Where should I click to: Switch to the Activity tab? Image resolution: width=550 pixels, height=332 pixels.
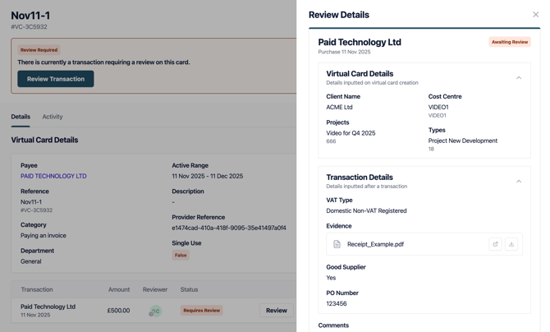pyautogui.click(x=53, y=117)
